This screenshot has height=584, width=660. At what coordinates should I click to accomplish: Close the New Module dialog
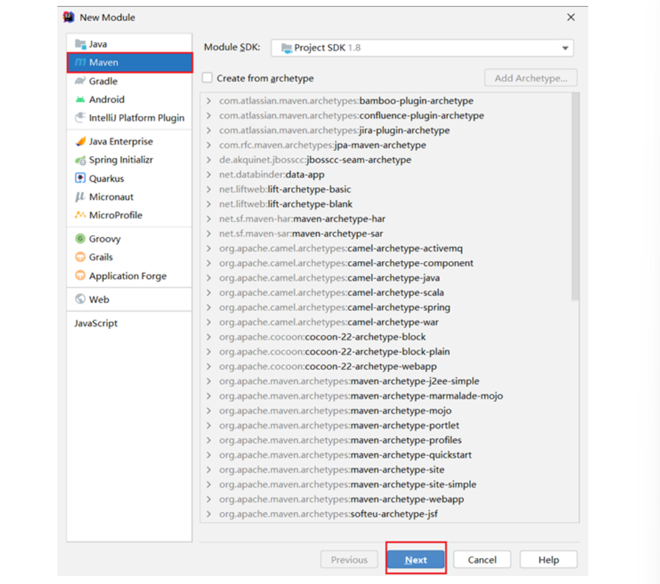pos(571,17)
